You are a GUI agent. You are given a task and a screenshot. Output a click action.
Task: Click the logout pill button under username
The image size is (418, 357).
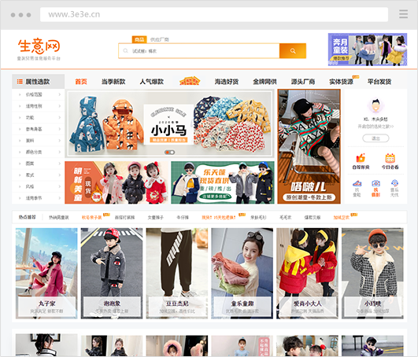[x=375, y=138]
